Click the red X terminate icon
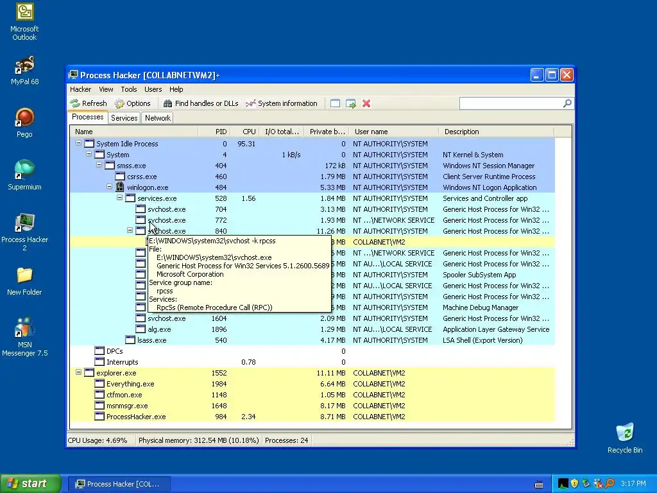 [366, 103]
